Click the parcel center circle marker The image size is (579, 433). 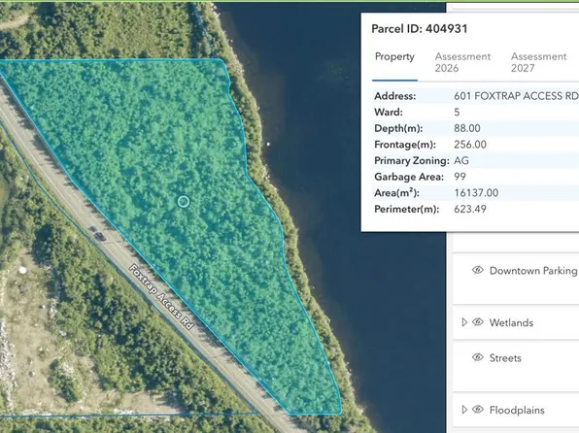tap(184, 202)
